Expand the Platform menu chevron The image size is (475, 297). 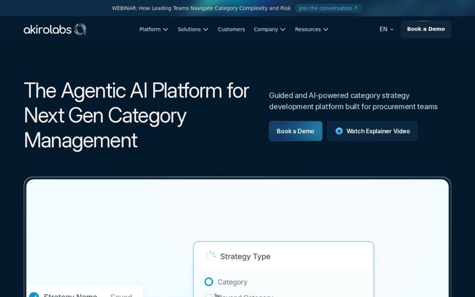166,29
